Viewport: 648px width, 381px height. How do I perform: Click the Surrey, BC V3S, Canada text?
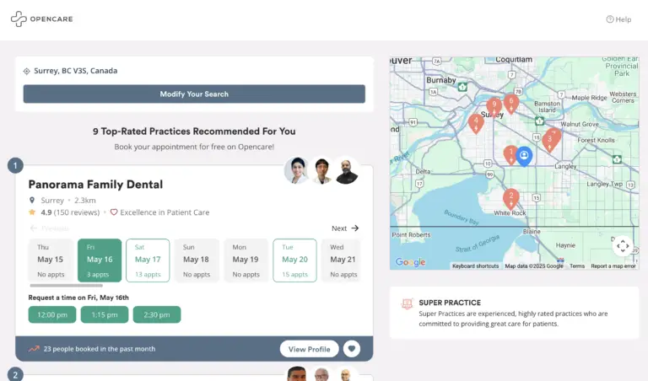tap(76, 71)
